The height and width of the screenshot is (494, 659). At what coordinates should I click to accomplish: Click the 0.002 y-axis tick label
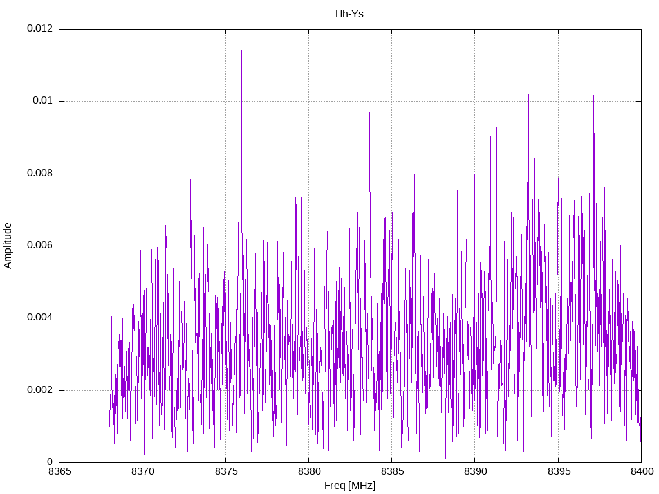(41, 390)
